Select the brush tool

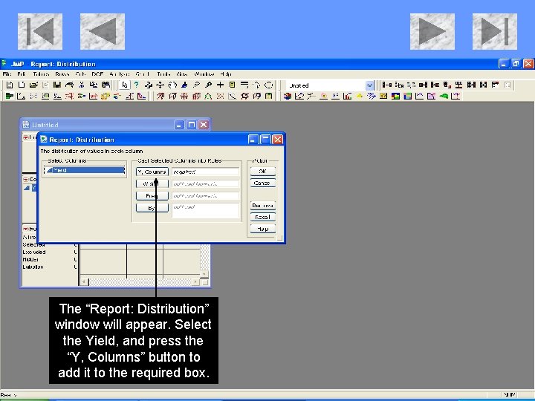[x=184, y=85]
